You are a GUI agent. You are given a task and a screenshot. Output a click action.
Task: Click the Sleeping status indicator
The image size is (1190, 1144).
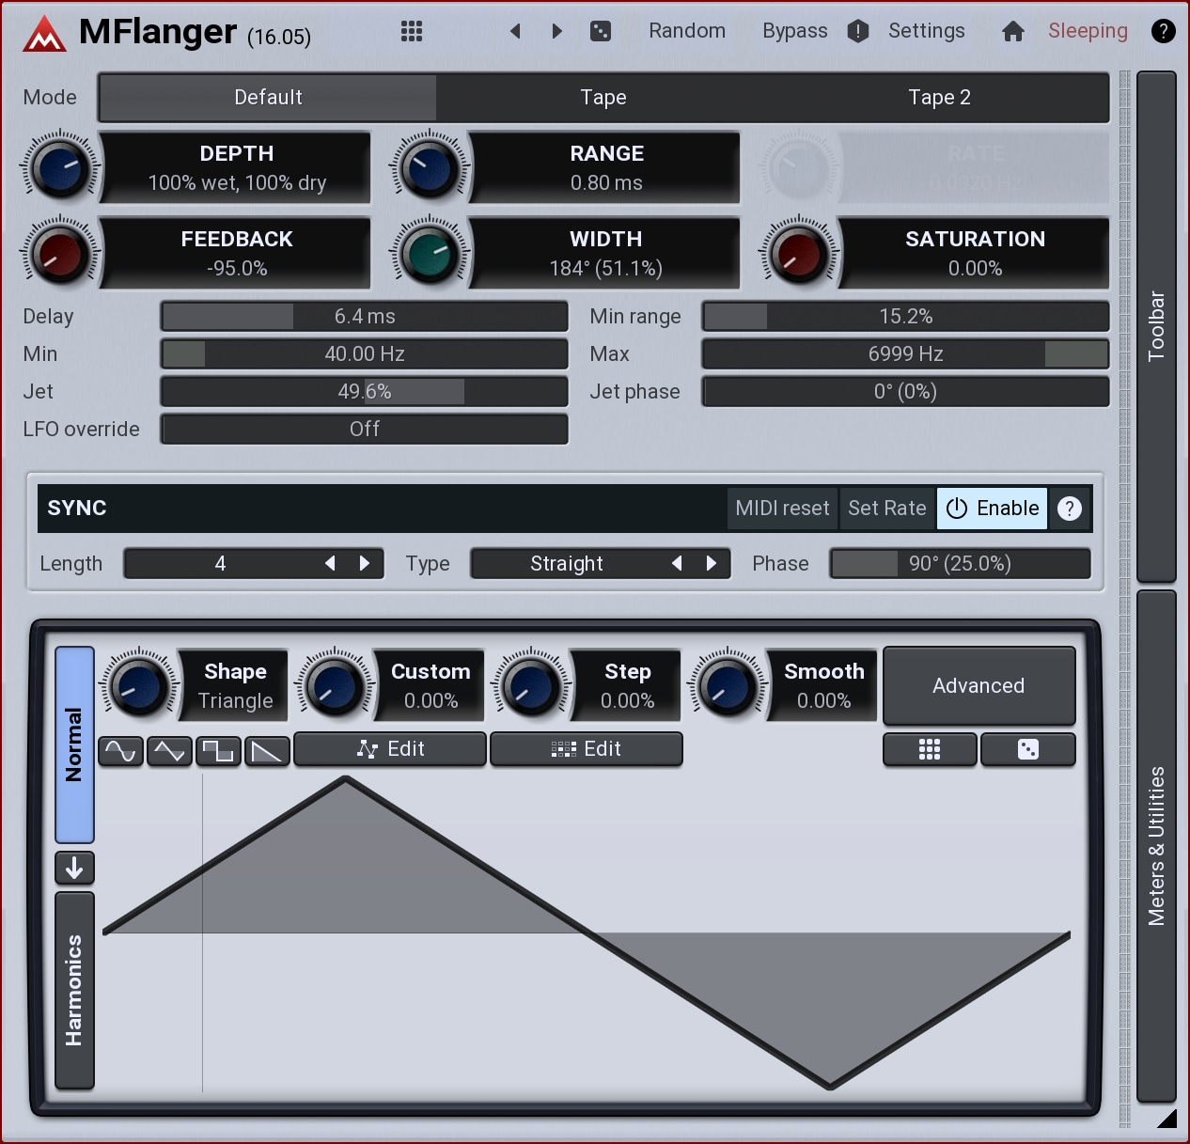[x=1088, y=31]
